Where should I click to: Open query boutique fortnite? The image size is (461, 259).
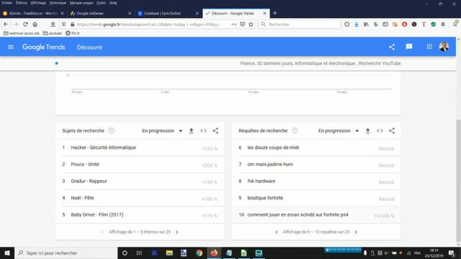(265, 198)
